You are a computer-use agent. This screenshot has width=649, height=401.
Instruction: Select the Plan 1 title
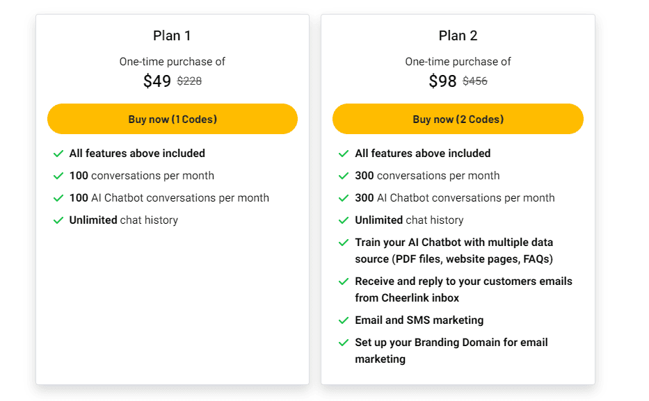171,35
